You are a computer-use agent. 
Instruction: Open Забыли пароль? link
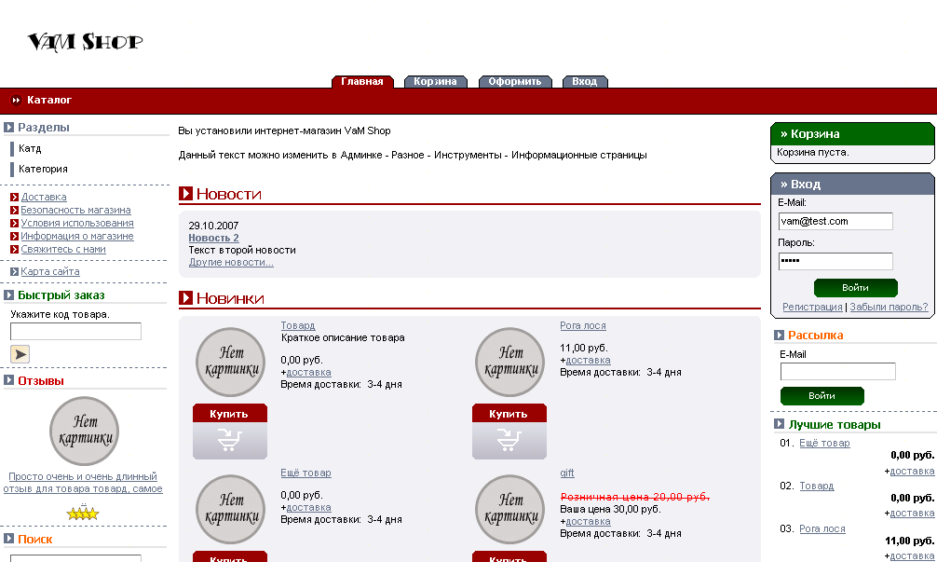pos(889,307)
